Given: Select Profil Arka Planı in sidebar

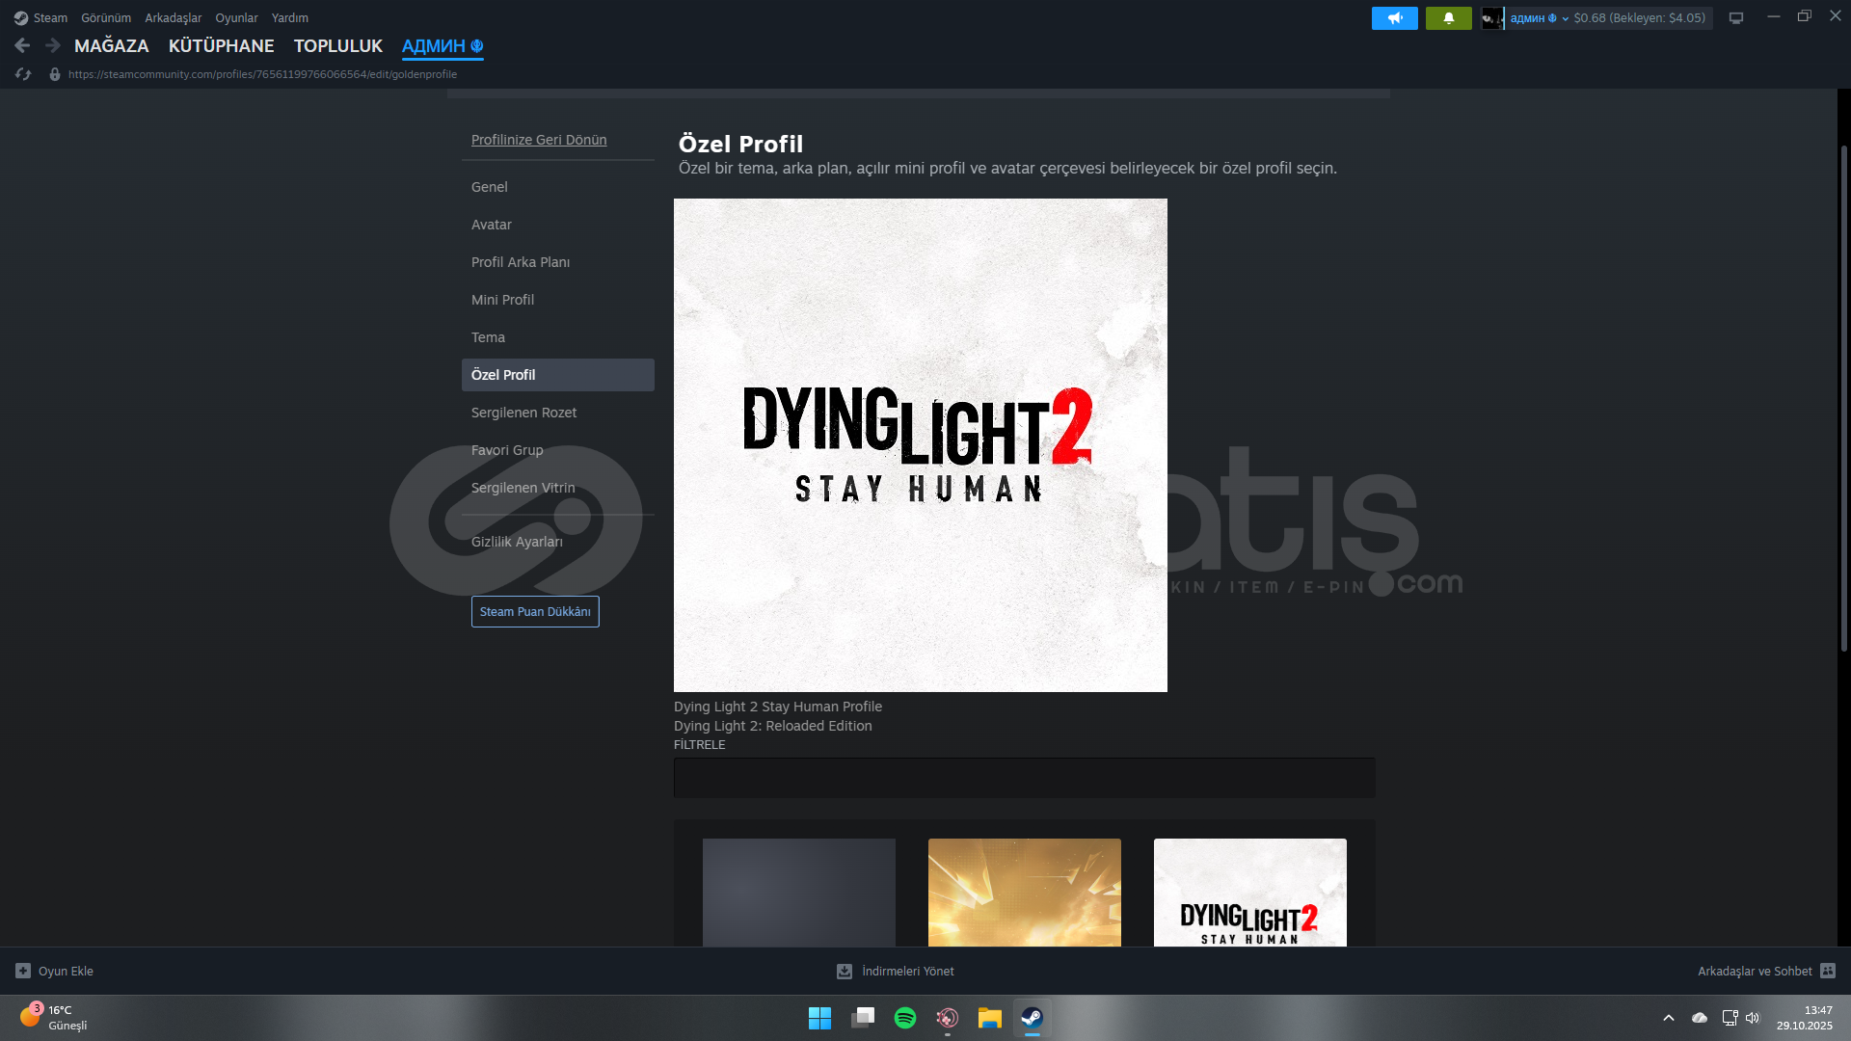Looking at the screenshot, I should (521, 262).
